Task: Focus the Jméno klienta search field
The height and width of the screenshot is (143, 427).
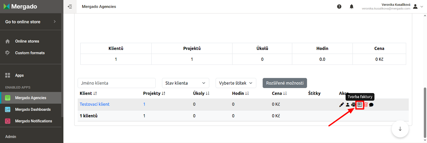Action: (x=117, y=83)
